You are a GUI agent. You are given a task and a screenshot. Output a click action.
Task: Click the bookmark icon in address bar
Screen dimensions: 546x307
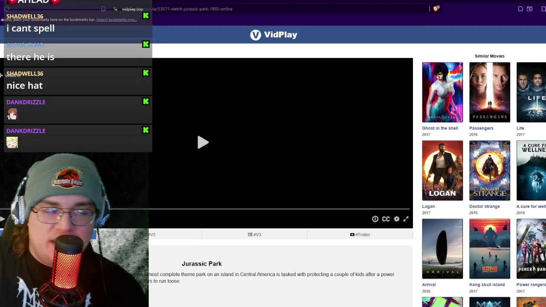(103, 9)
